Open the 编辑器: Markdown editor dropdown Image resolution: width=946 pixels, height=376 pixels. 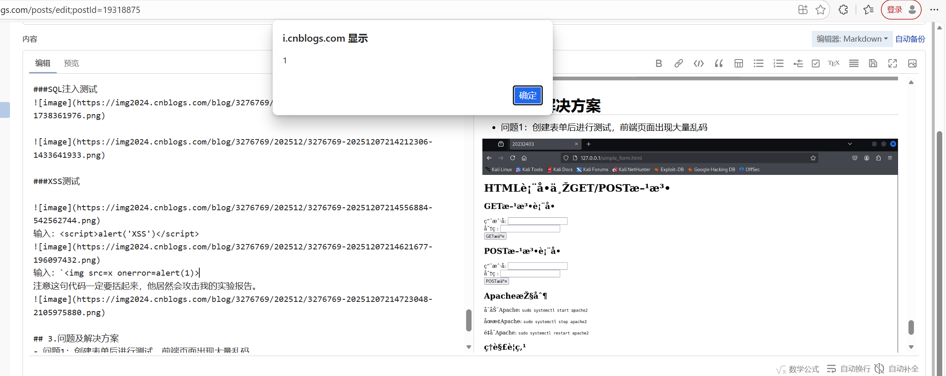pyautogui.click(x=851, y=38)
